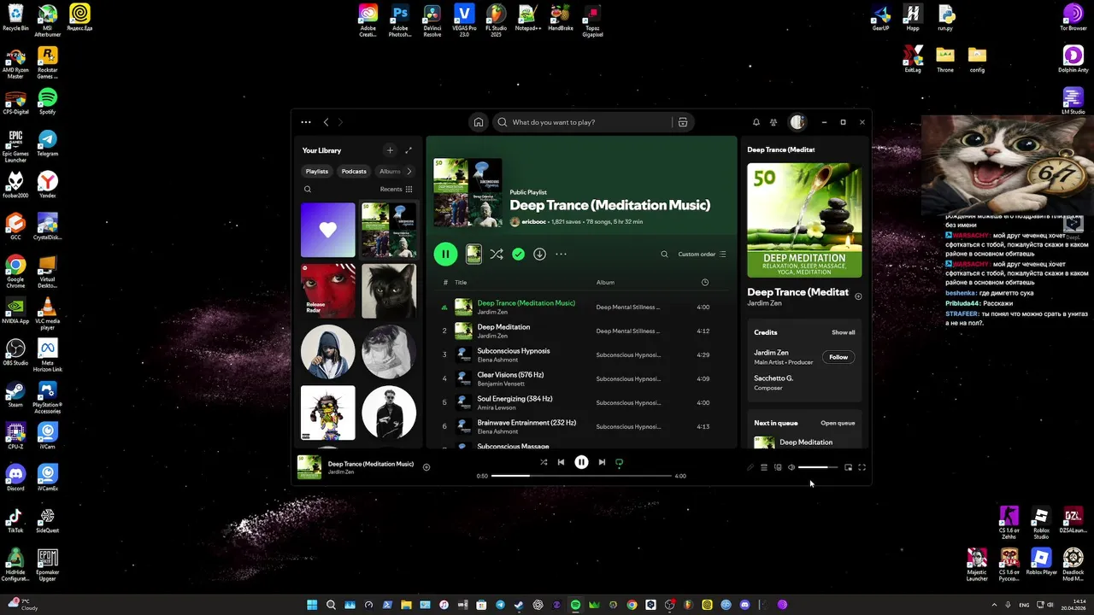Create playlist with the plus icon
1094x615 pixels.
[390, 150]
